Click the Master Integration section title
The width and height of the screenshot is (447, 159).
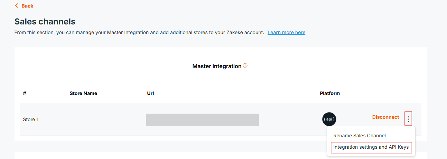coord(217,66)
